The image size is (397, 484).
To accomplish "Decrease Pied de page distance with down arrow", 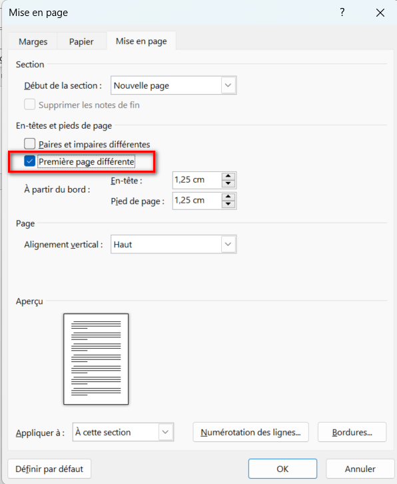I will click(x=228, y=205).
